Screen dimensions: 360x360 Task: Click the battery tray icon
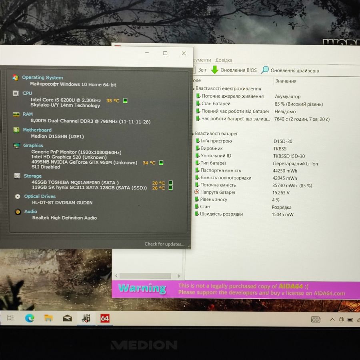coord(350,320)
